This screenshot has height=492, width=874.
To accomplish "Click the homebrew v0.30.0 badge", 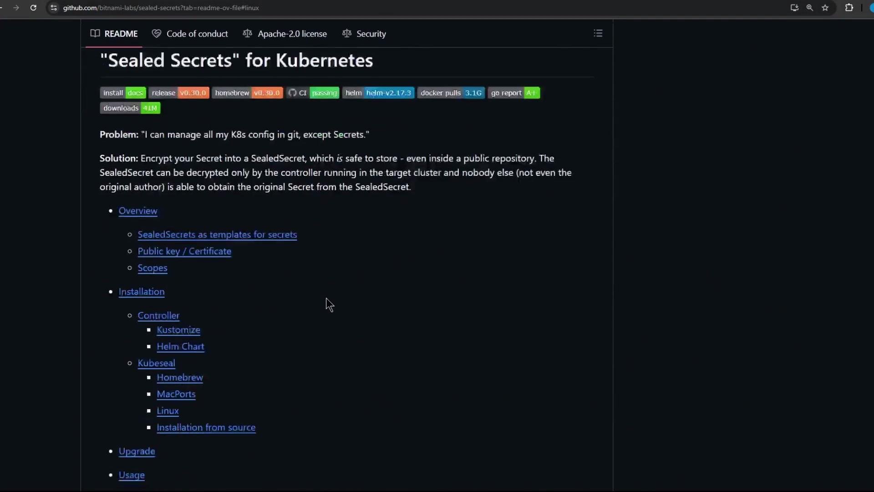I will 247,93.
